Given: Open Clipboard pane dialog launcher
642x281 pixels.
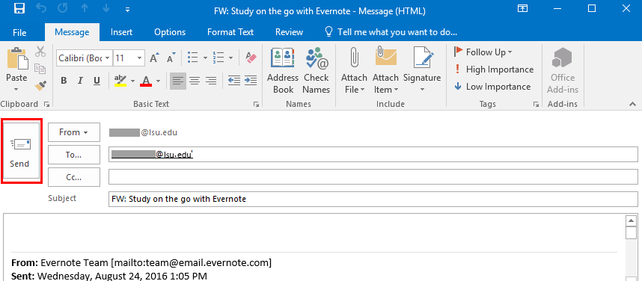Looking at the screenshot, I should [46, 105].
